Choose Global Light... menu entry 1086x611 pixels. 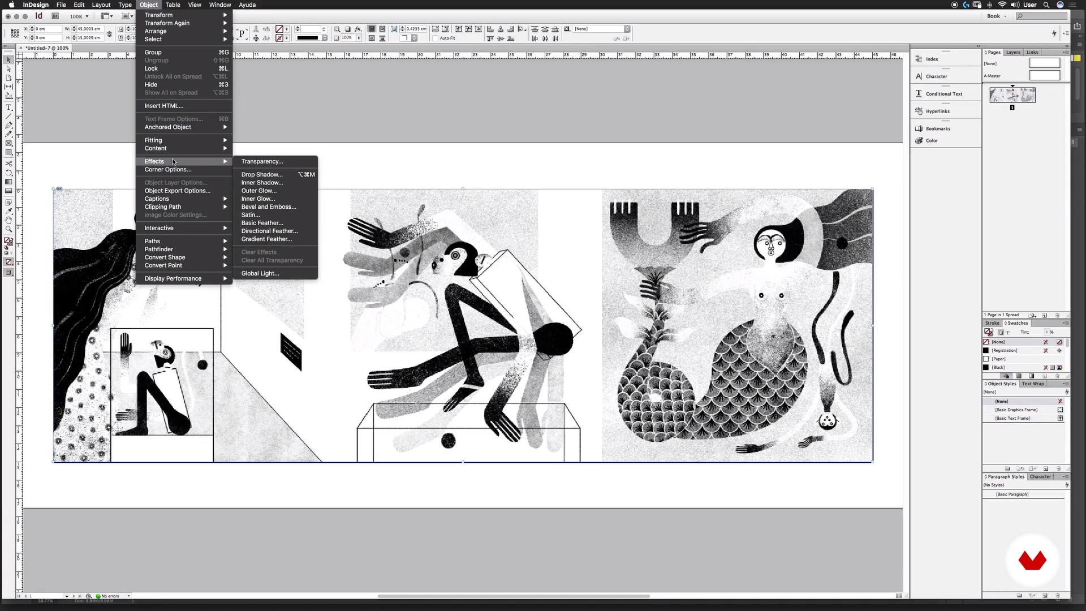(x=275, y=274)
